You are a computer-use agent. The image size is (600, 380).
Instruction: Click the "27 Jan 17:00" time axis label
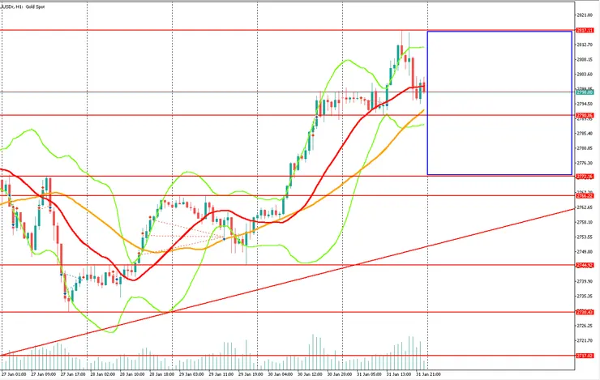click(73, 374)
